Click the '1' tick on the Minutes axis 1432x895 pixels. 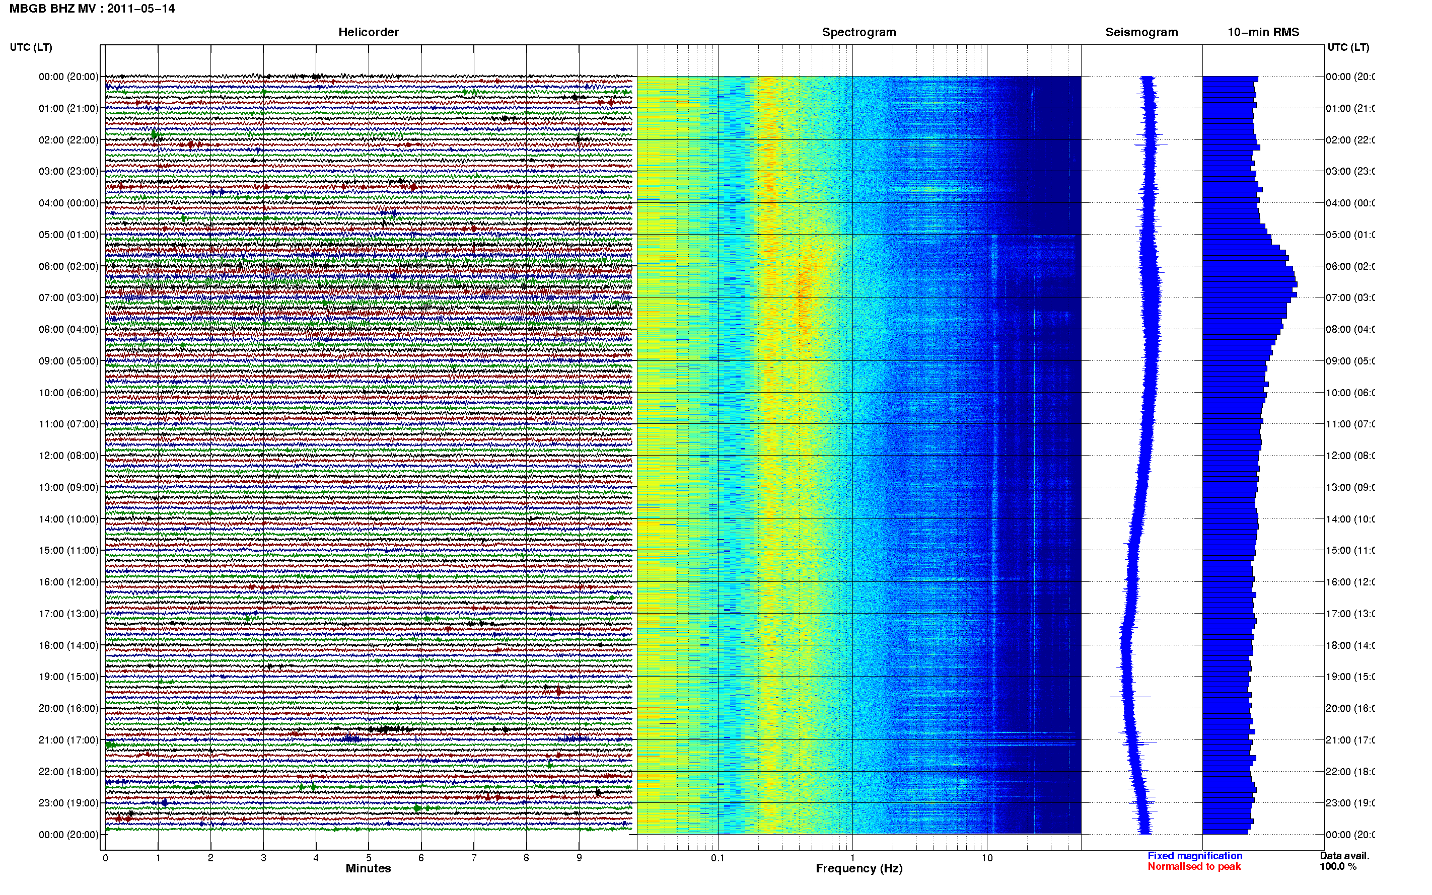158,858
